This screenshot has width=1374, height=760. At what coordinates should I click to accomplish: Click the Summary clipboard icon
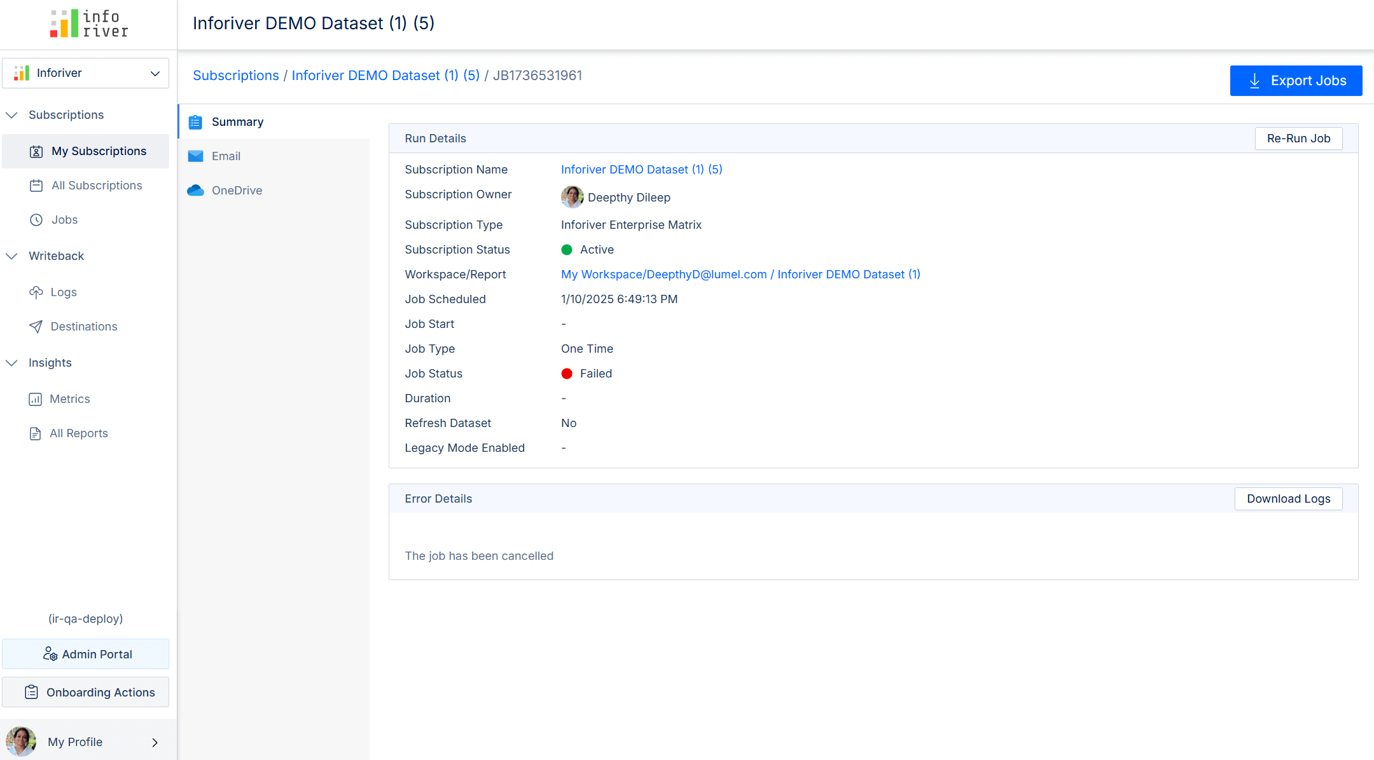click(x=195, y=122)
